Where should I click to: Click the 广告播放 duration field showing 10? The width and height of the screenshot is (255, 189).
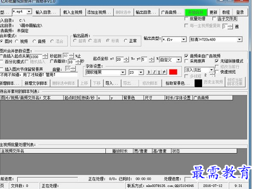point(72,62)
